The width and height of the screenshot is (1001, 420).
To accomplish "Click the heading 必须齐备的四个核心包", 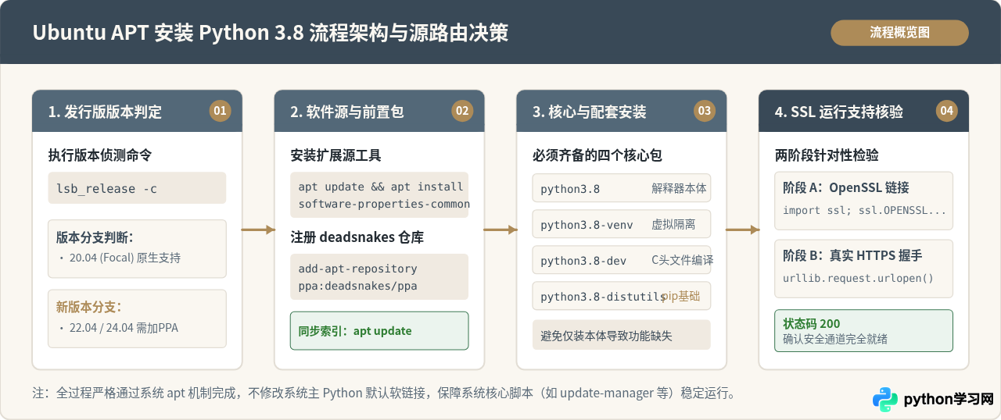I will point(598,155).
